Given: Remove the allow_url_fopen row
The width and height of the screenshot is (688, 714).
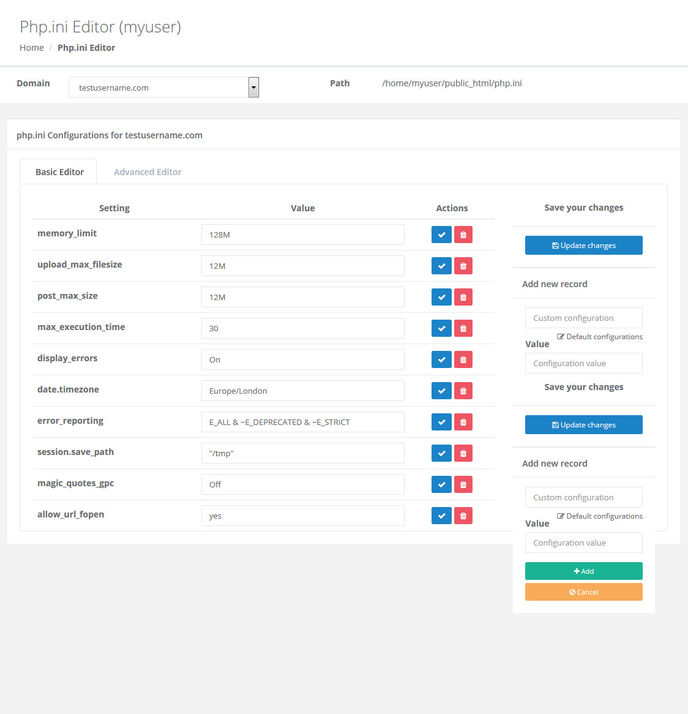Looking at the screenshot, I should [x=463, y=516].
